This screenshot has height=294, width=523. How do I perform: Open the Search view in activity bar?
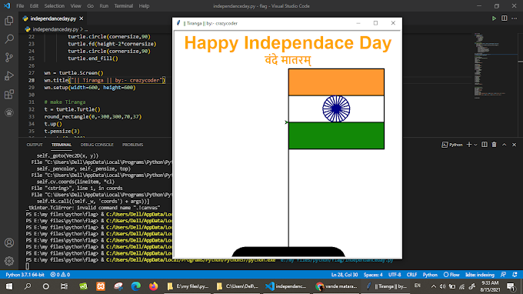click(9, 39)
